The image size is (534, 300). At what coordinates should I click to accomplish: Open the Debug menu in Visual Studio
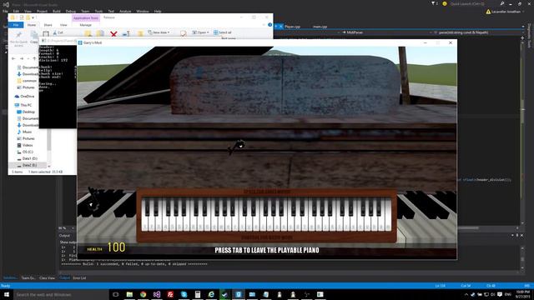(71, 11)
